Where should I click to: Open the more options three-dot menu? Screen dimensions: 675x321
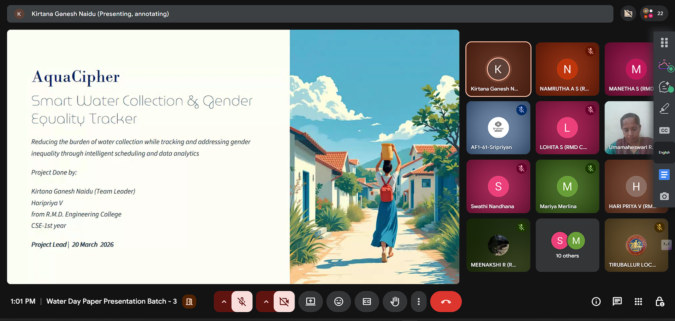point(418,302)
